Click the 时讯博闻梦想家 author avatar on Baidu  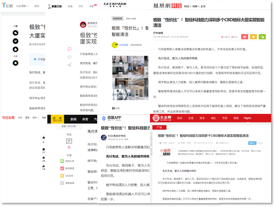[x=104, y=137]
